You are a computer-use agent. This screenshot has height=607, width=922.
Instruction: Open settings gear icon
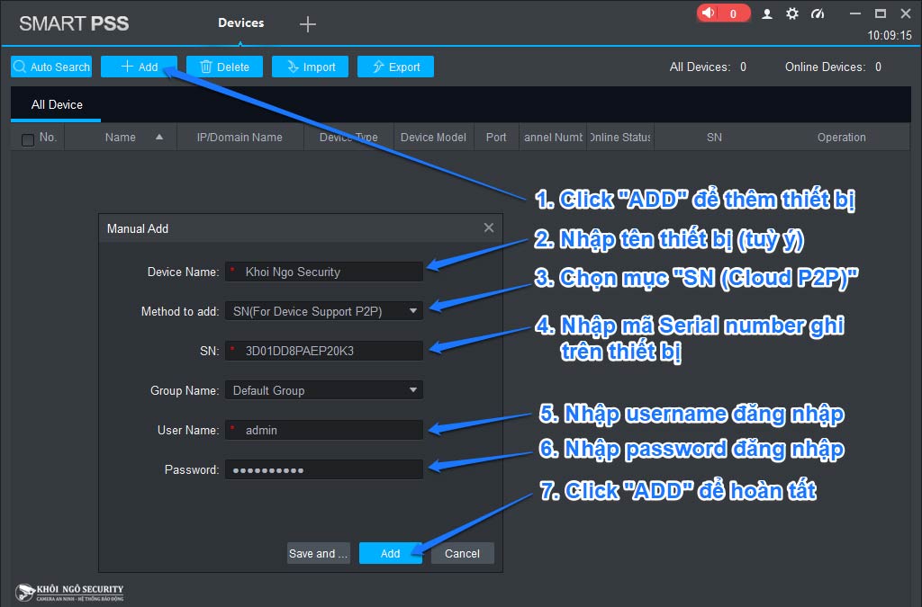(x=792, y=13)
